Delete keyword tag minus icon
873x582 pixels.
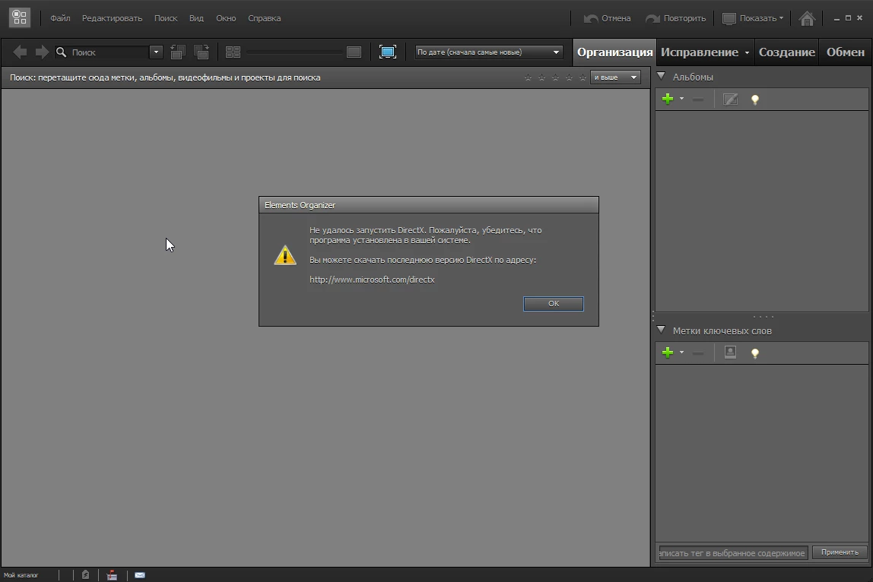[x=697, y=353]
